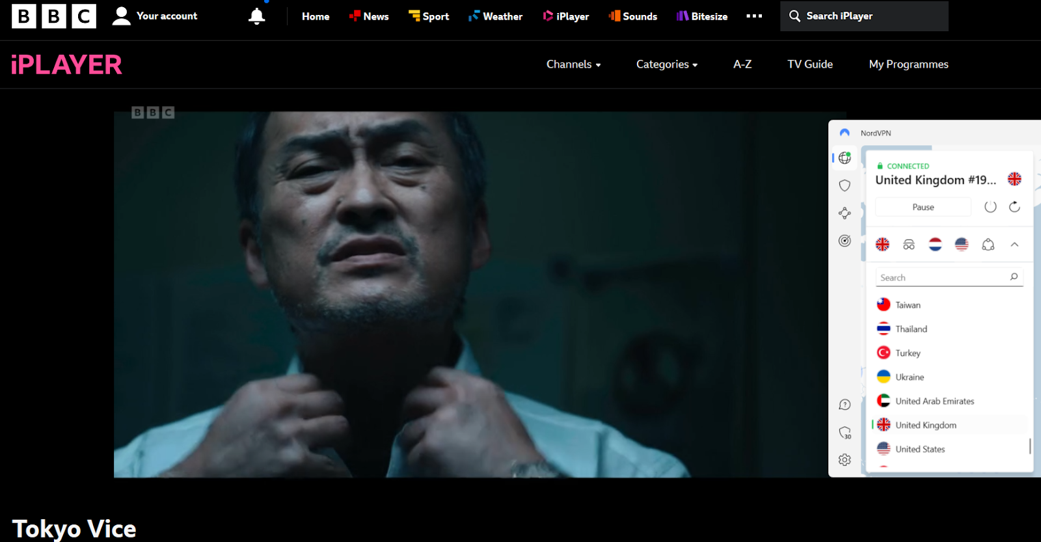1041x542 pixels.
Task: Open My Programmes
Action: 909,64
